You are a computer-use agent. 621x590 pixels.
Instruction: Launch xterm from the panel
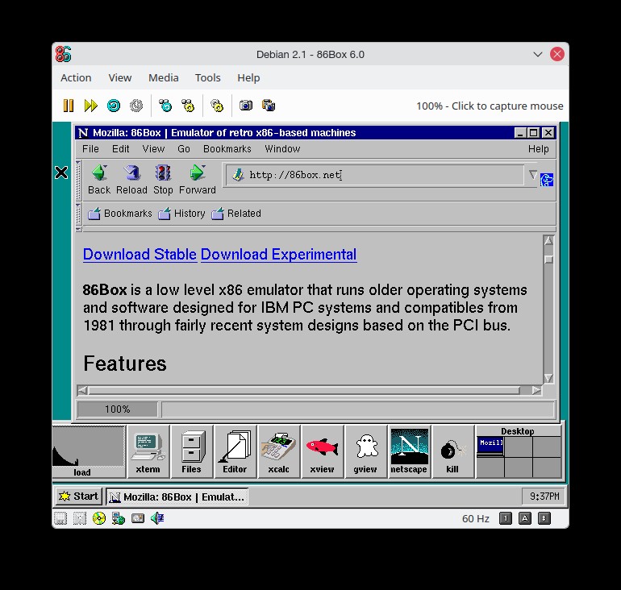148,451
